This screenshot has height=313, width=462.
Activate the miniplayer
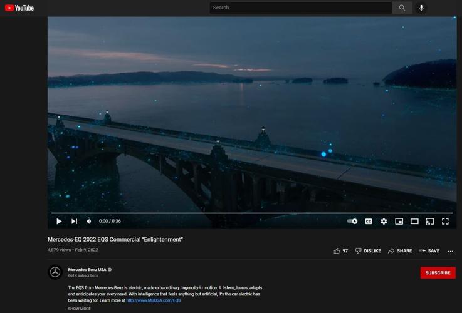coord(399,221)
